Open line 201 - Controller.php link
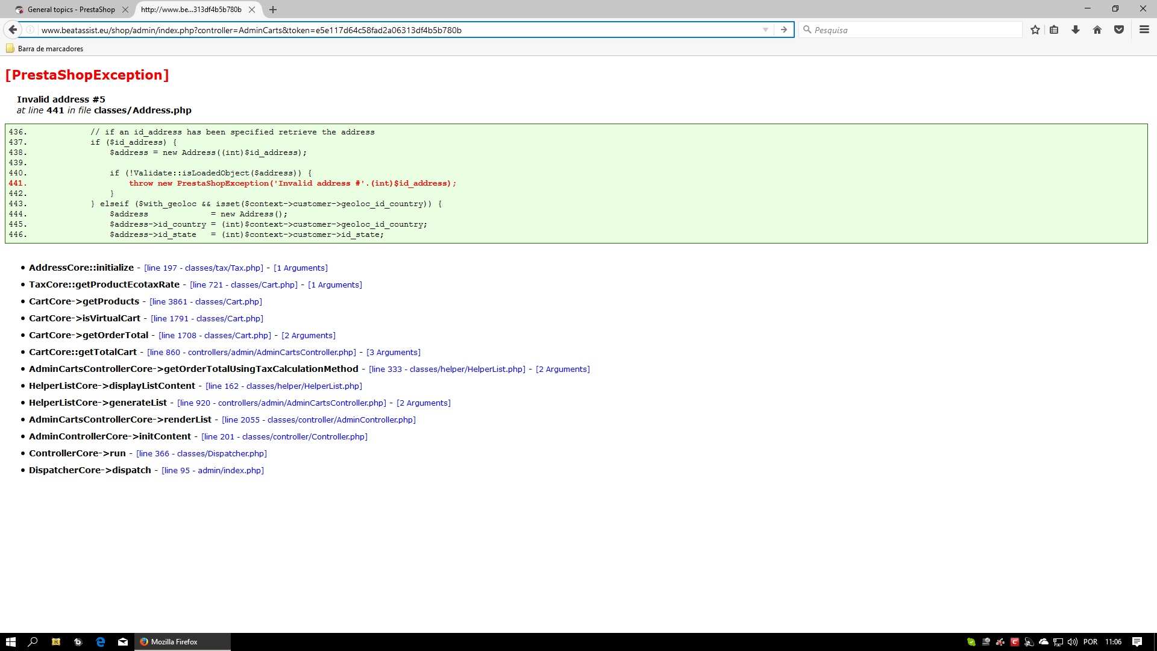The width and height of the screenshot is (1157, 651). tap(284, 437)
